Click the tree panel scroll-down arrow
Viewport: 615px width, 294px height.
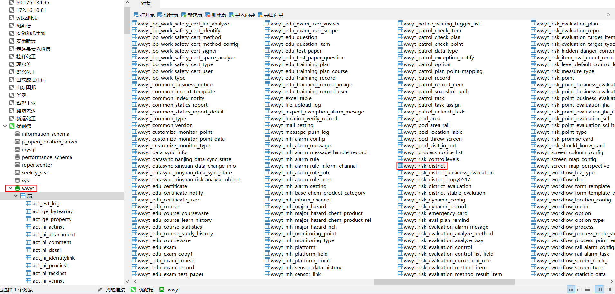click(127, 281)
